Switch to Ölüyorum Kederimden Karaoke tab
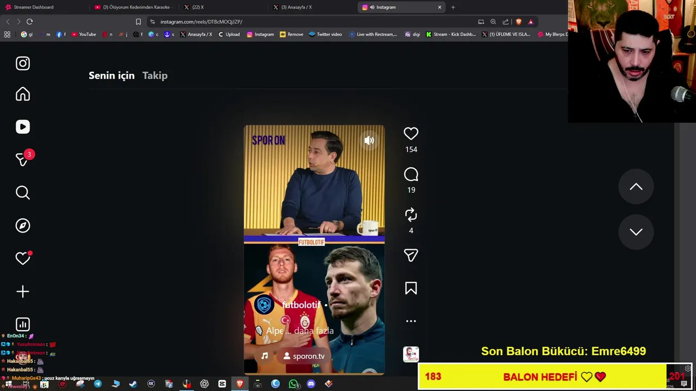The width and height of the screenshot is (696, 391). pos(133,7)
